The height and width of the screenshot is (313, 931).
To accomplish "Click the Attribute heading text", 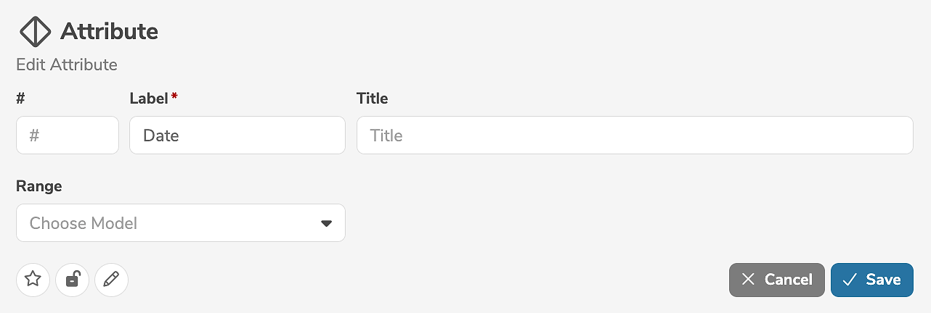I will pos(109,32).
